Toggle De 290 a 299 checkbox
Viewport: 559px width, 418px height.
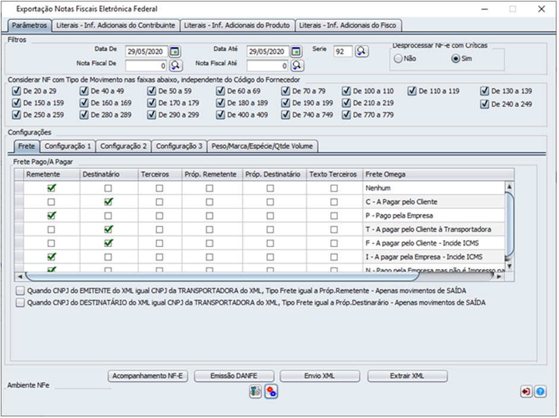point(152,115)
